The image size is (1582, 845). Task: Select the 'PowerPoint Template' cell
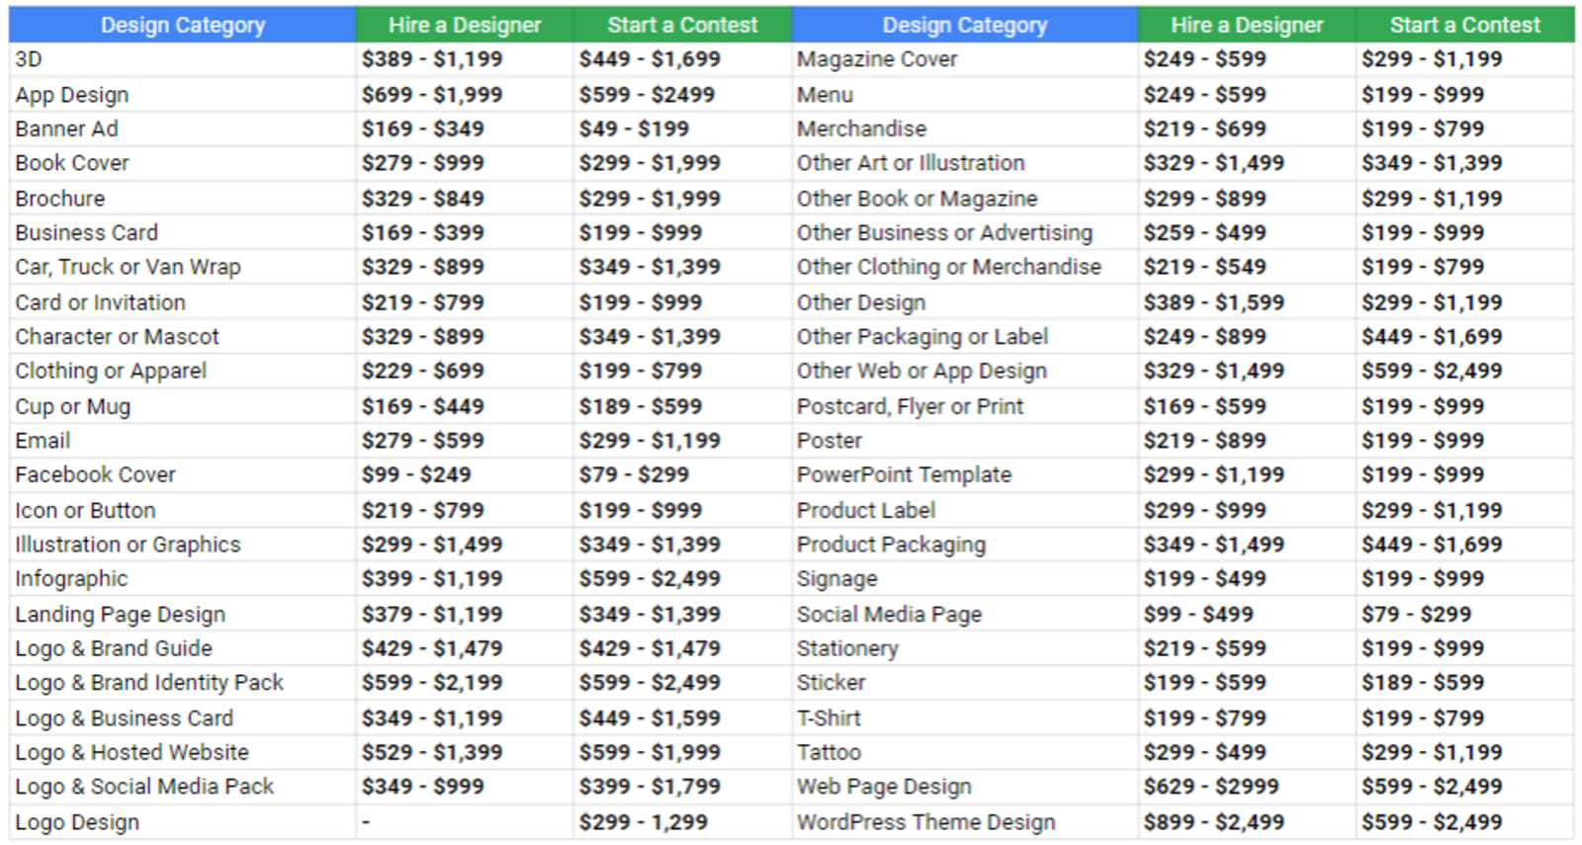point(964,474)
